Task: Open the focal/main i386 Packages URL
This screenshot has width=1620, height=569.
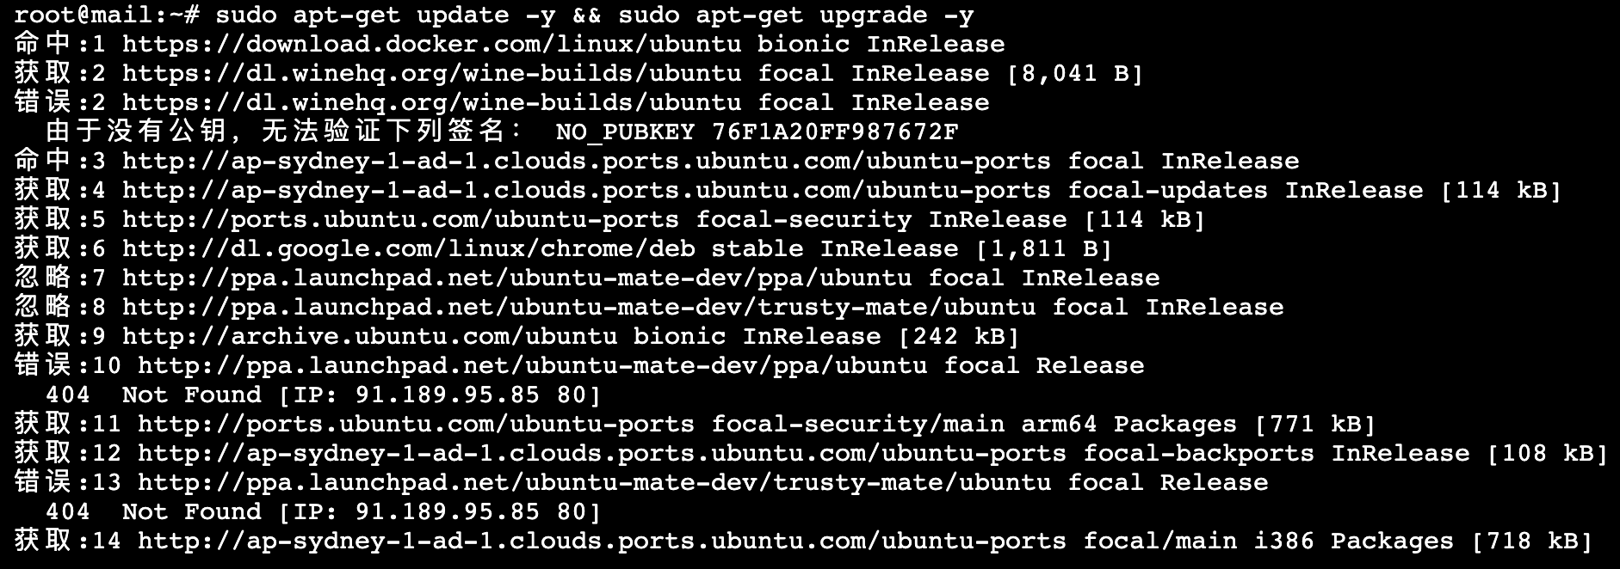Action: click(x=602, y=541)
